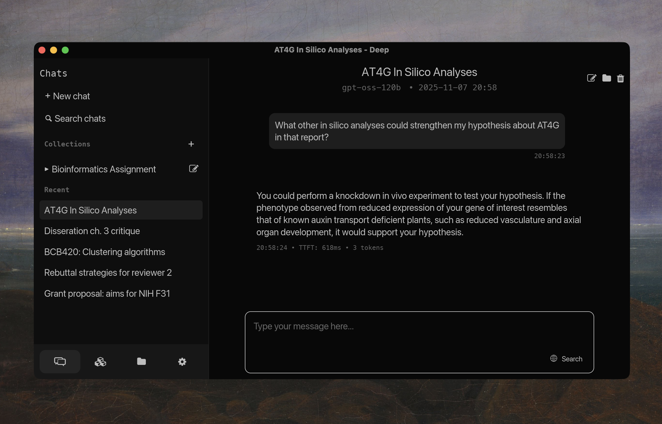Open the files folder tab in bottom bar

[141, 362]
